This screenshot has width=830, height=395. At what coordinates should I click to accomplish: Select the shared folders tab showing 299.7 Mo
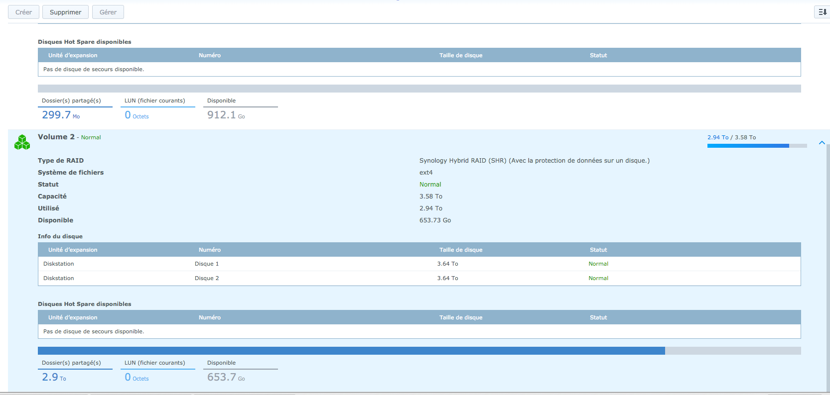pyautogui.click(x=75, y=108)
